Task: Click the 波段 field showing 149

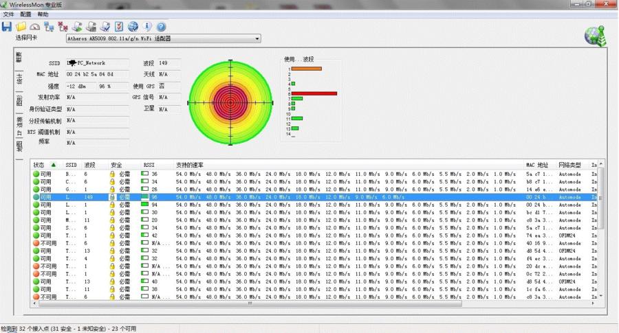Action: 169,63
